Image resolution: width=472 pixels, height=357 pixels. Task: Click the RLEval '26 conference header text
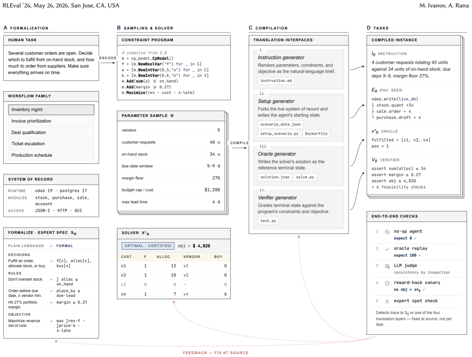pos(61,6)
